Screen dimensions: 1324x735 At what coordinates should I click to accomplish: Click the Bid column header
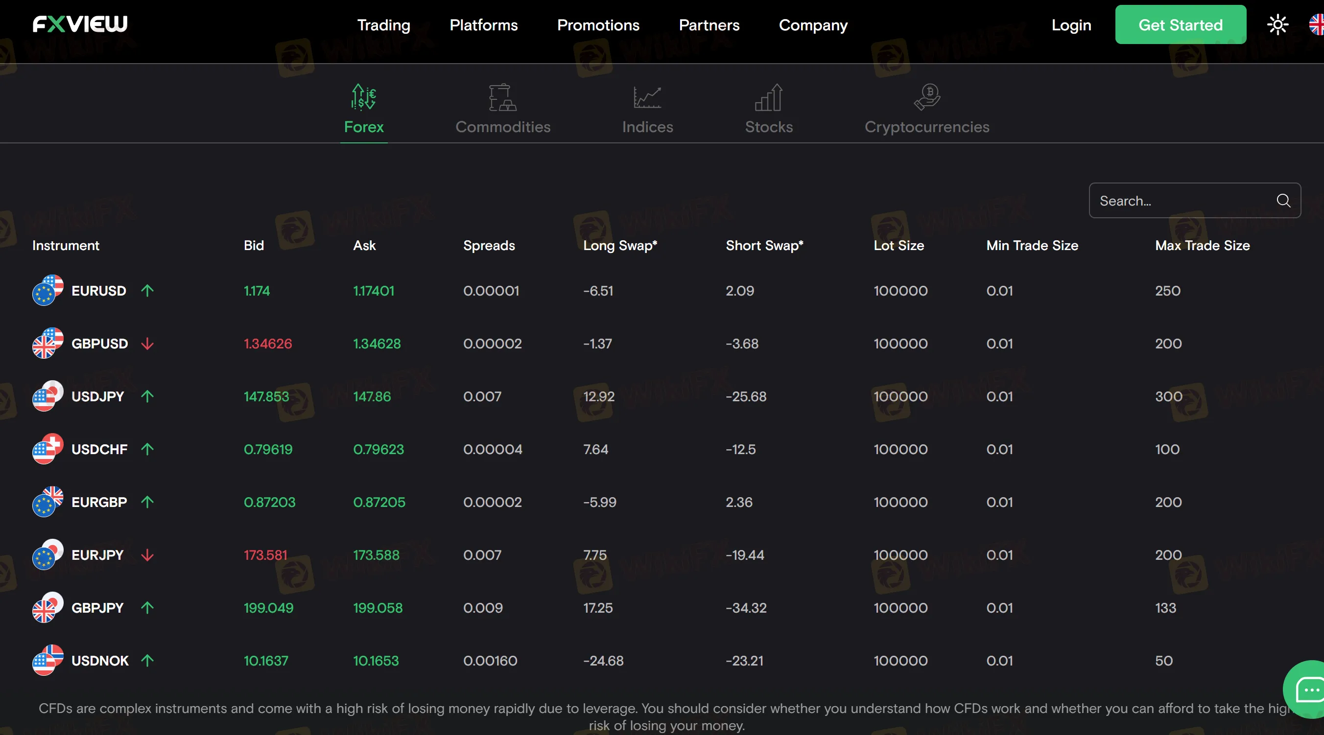pos(254,246)
